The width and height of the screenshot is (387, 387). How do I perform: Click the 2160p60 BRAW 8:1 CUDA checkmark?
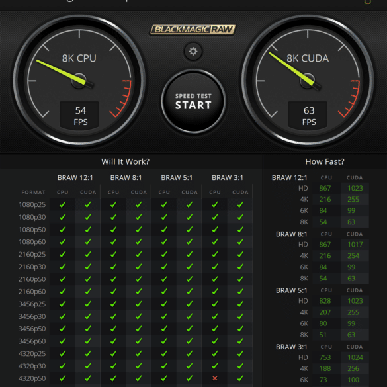139,292
